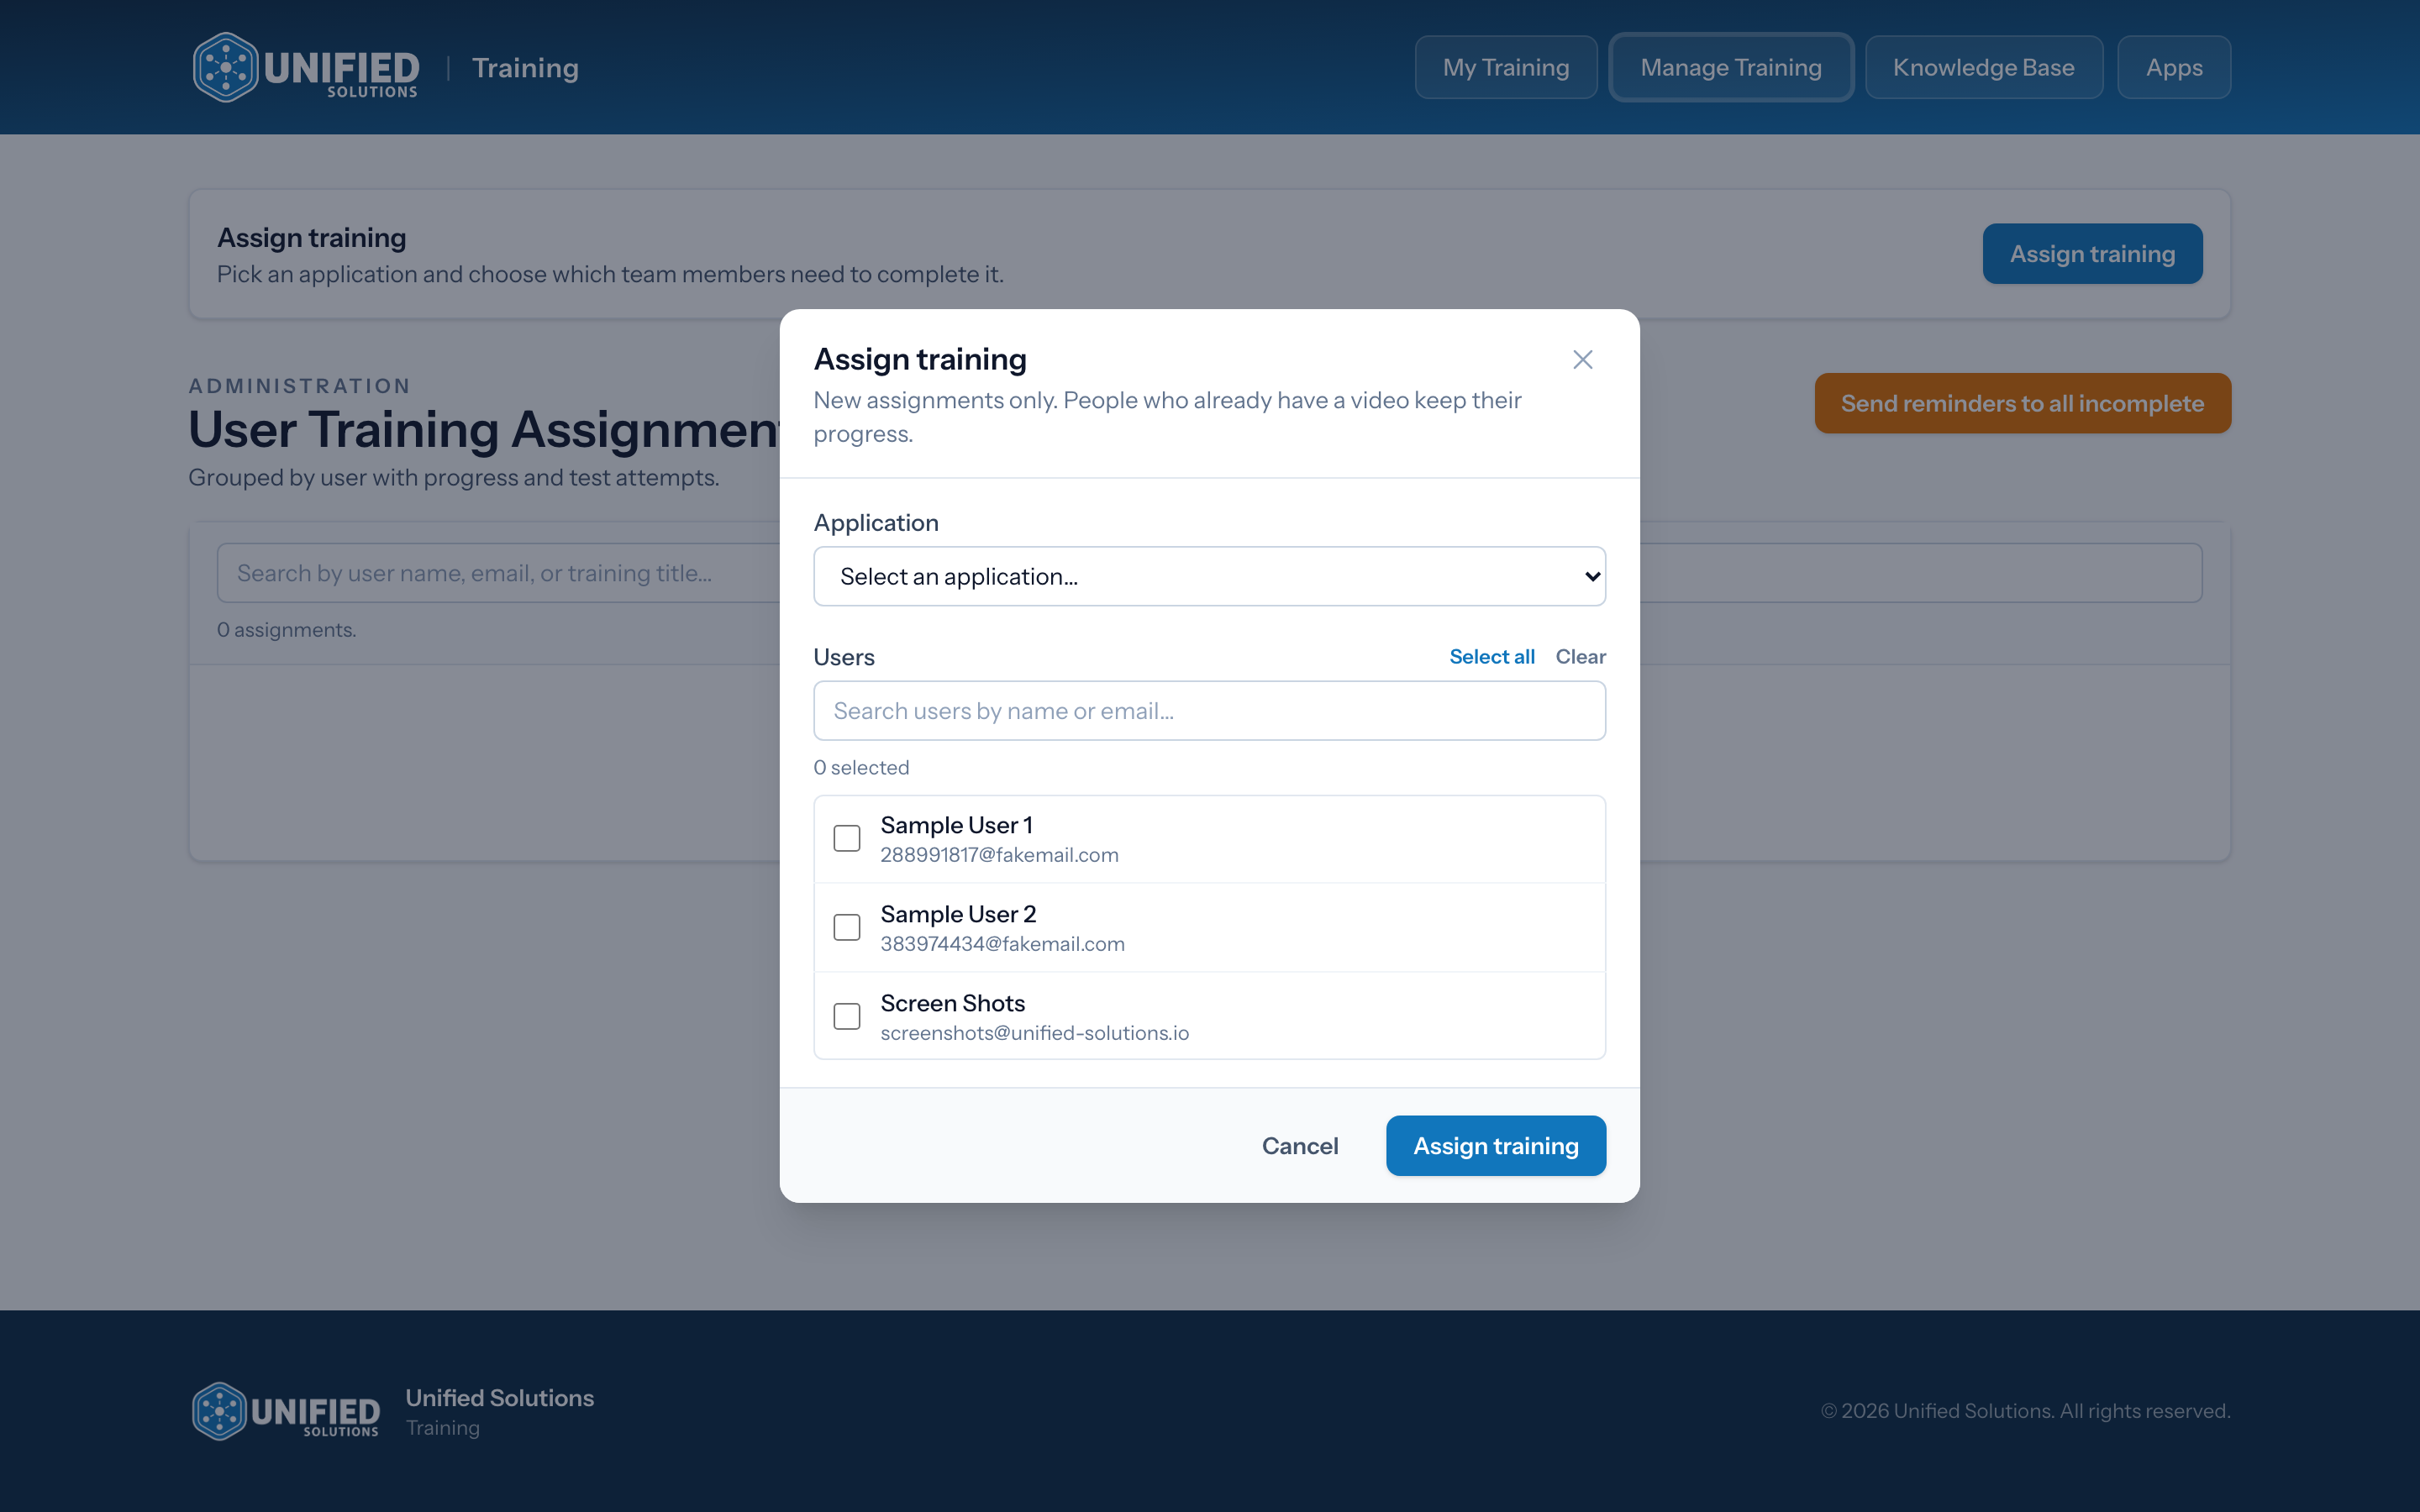Tick the Screen Shots user checkbox
The width and height of the screenshot is (2420, 1512).
847,1016
